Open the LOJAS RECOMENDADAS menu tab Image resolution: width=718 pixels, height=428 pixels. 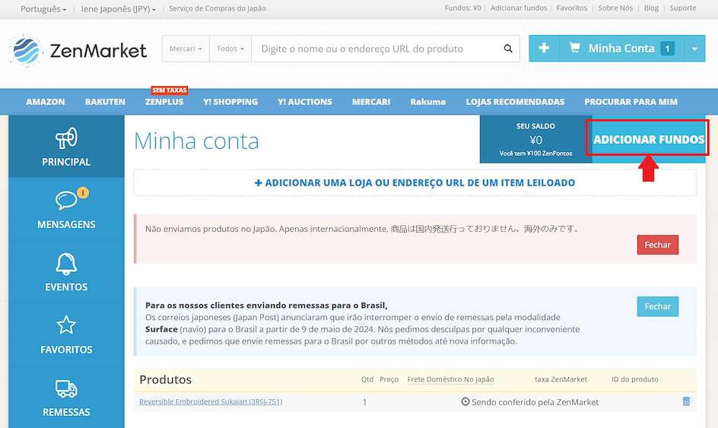pyautogui.click(x=515, y=102)
